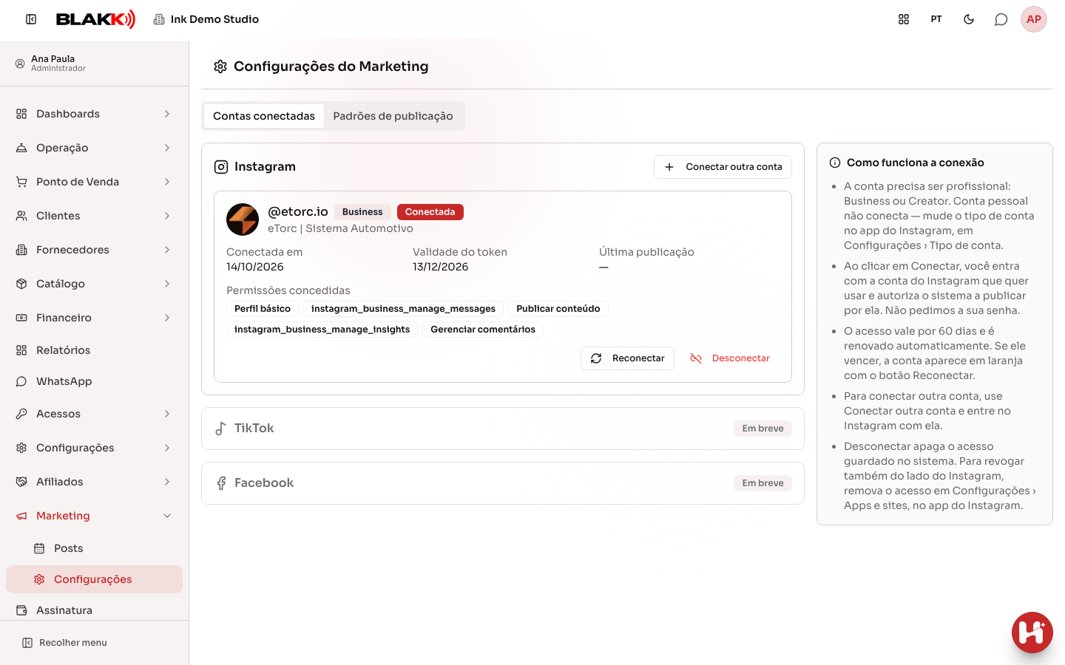Viewport: 1065px width, 665px height.
Task: Open the chat bubble icon in header
Action: coord(1001,19)
